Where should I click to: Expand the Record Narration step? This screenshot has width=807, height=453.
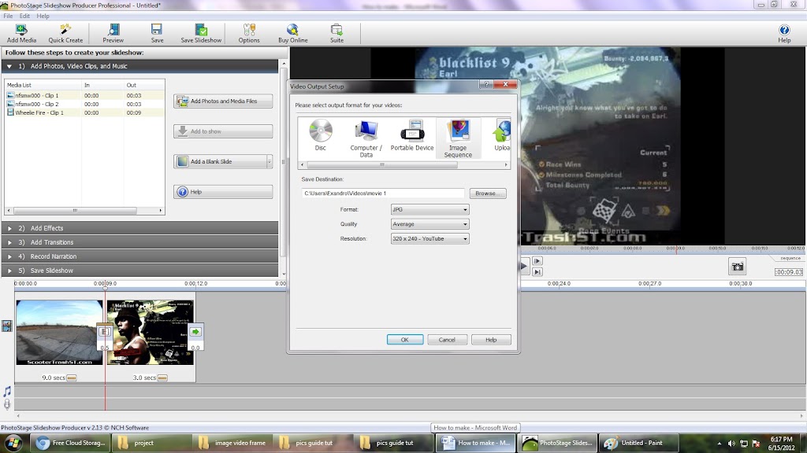(140, 256)
